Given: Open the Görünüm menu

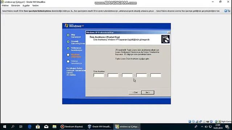Looking at the screenshot, I should 16,5.
